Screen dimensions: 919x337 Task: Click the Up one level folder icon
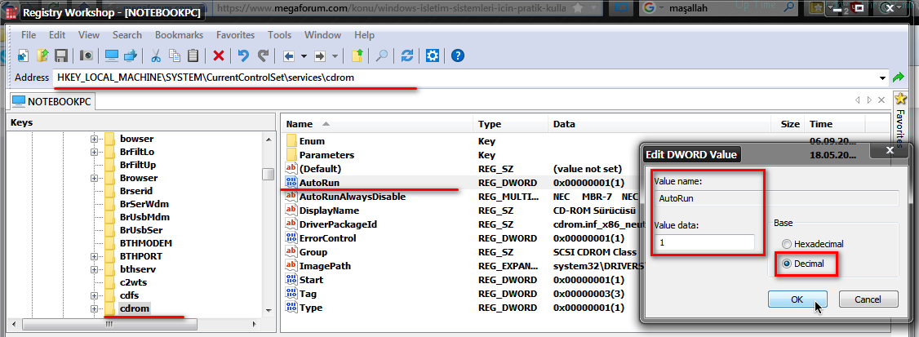357,55
